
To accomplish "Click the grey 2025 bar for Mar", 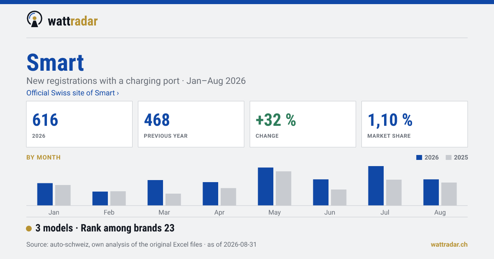I will tap(173, 199).
